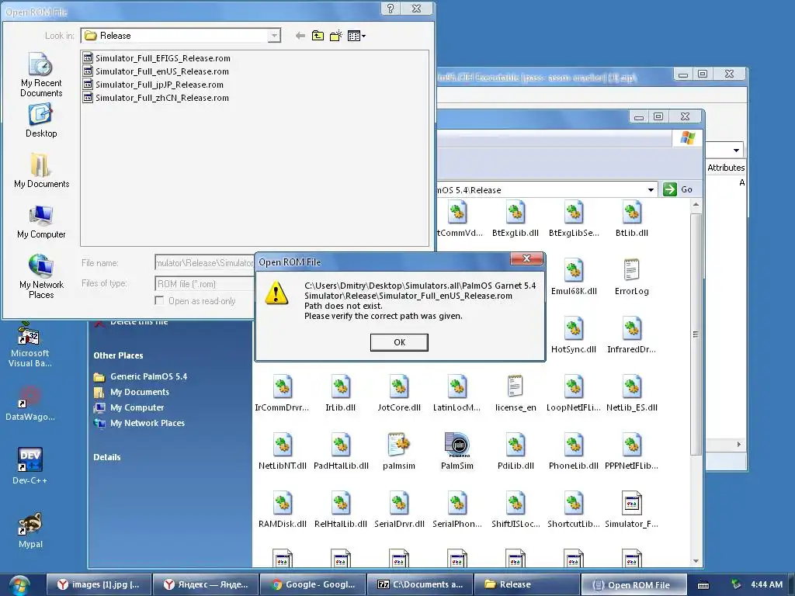This screenshot has width=795, height=596.
Task: Select Simulator_Full_EFIGS_Release.rom in file list
Action: click(157, 58)
